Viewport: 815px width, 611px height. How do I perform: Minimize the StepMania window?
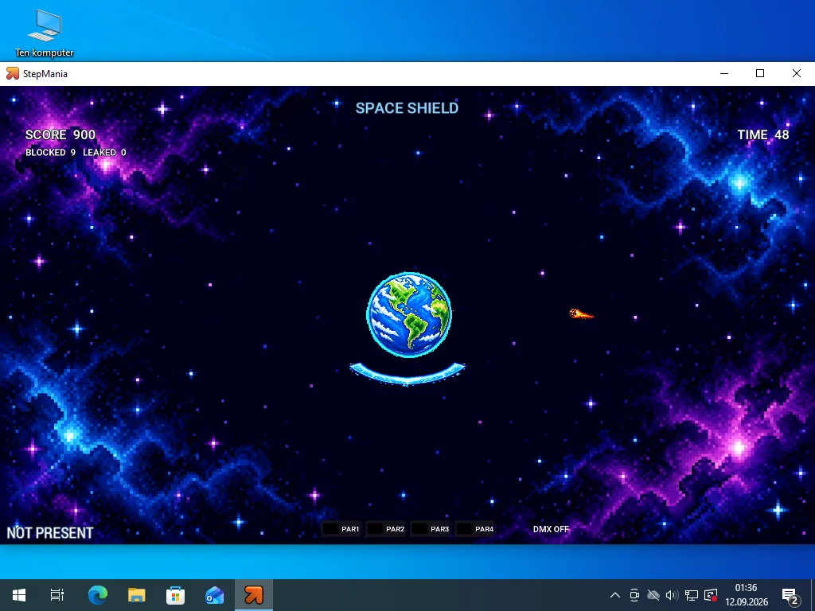[x=724, y=73]
